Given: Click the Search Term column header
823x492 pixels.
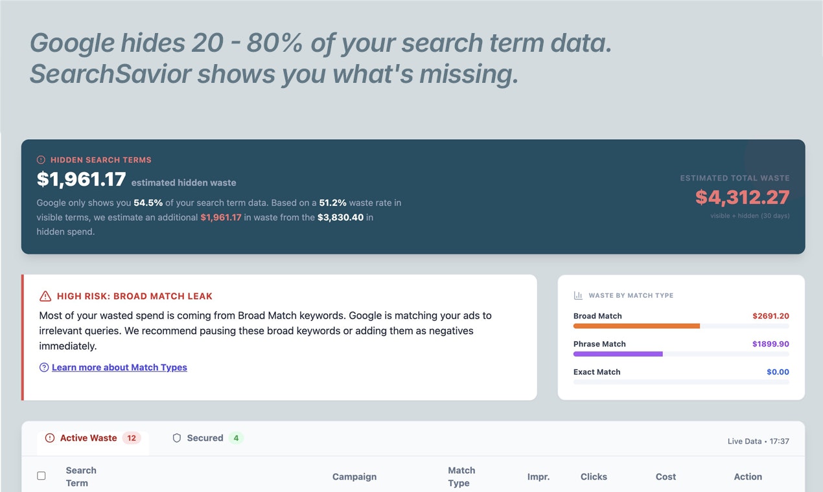Looking at the screenshot, I should [x=80, y=476].
